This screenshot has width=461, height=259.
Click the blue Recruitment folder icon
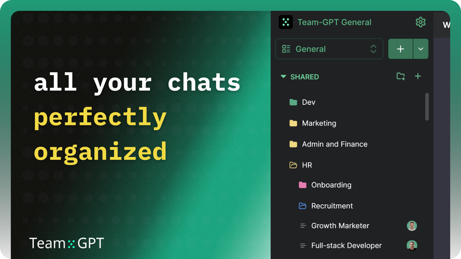pyautogui.click(x=302, y=206)
